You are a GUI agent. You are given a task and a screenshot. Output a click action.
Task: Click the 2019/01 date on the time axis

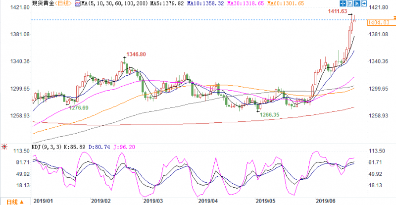(44, 202)
